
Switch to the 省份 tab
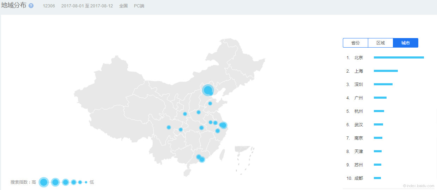356,43
